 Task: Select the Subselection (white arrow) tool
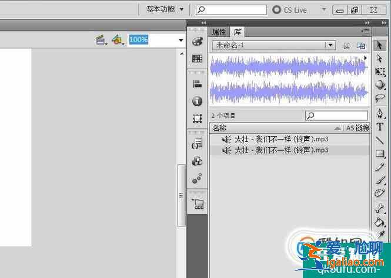click(379, 58)
